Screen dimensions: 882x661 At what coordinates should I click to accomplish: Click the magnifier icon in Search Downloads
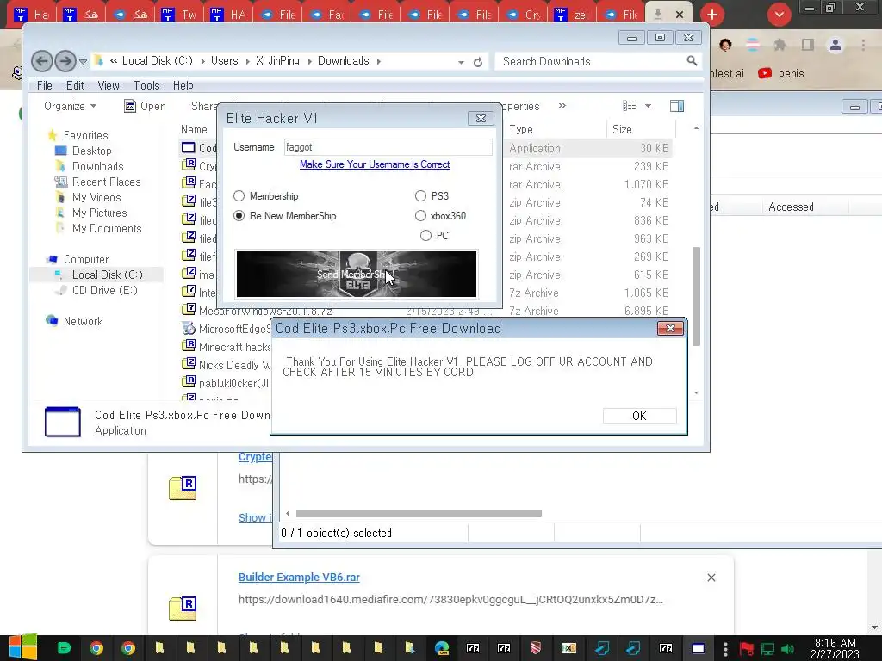(692, 61)
